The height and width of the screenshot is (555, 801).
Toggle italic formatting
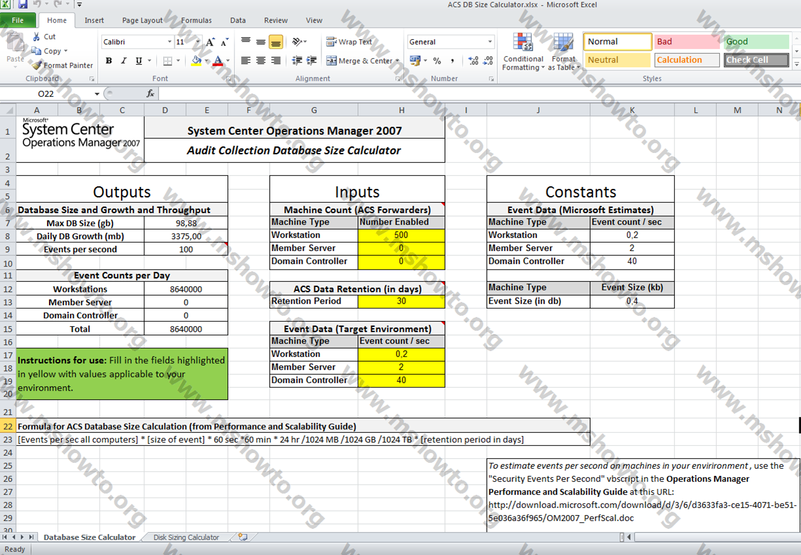tap(123, 61)
